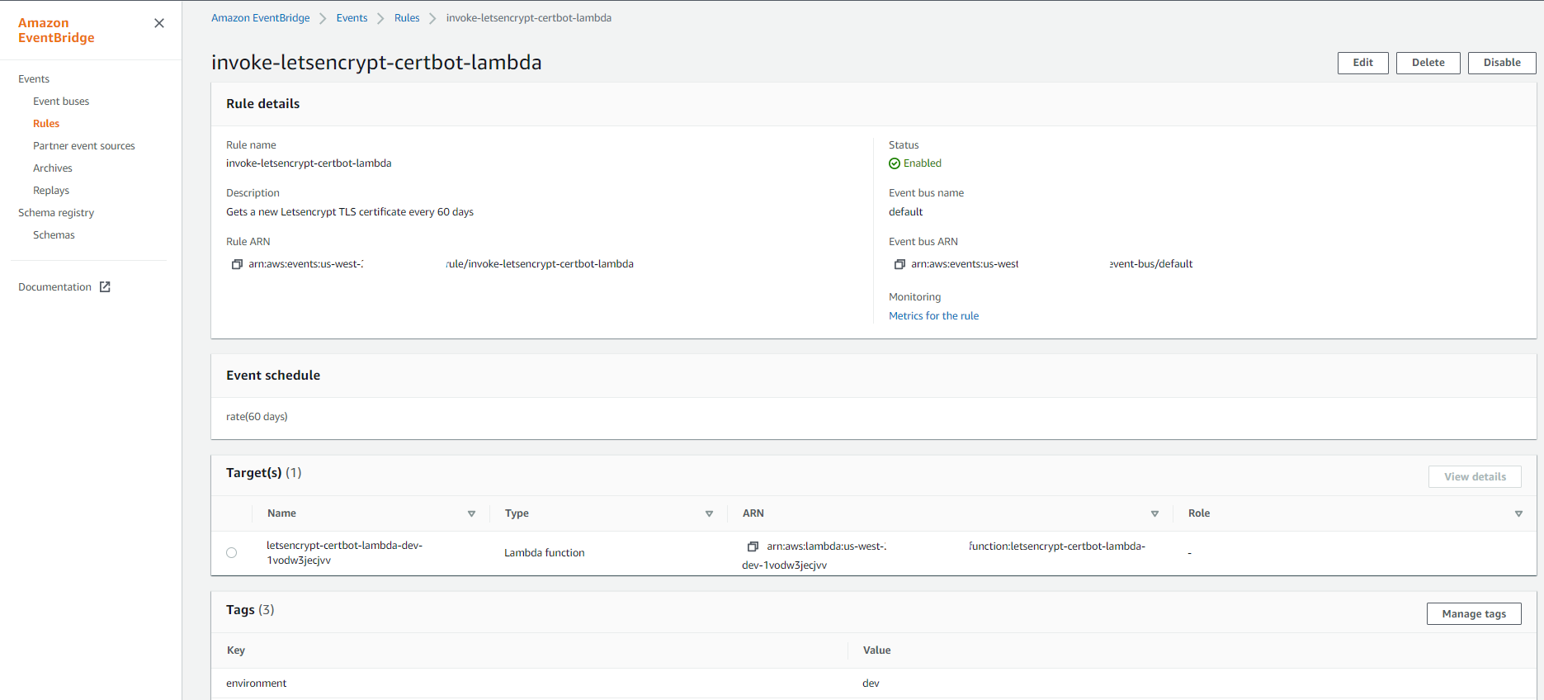The height and width of the screenshot is (700, 1544).
Task: Click the Type column header
Action: click(x=517, y=513)
